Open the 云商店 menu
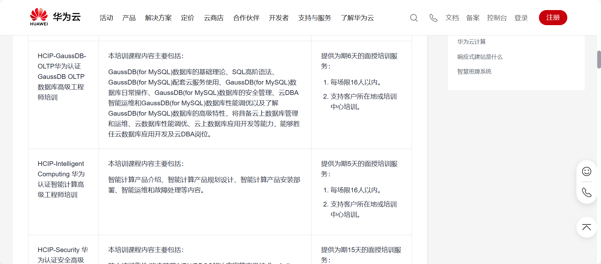The image size is (601, 264). (x=214, y=18)
